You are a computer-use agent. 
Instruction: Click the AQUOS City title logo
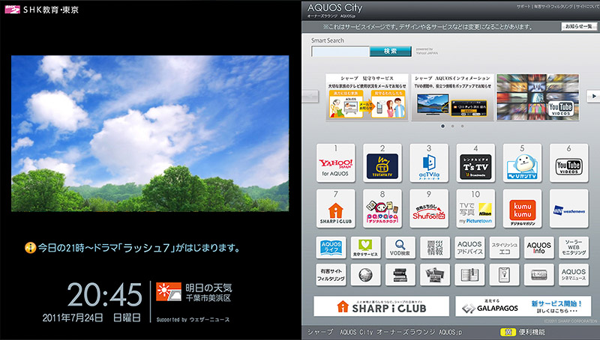[x=334, y=7]
